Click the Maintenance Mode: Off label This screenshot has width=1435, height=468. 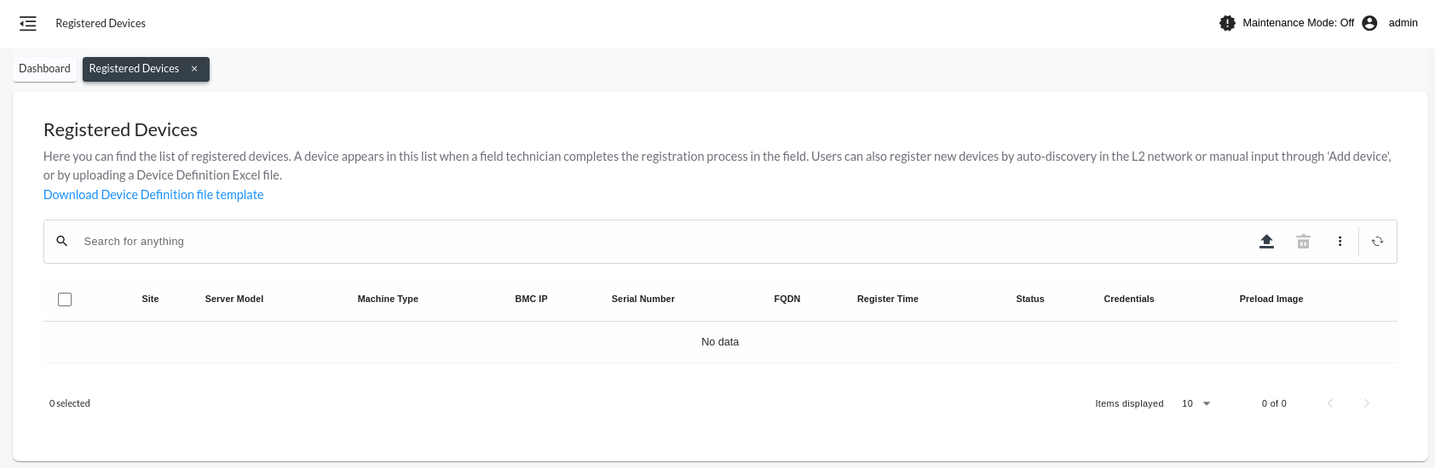(1298, 23)
